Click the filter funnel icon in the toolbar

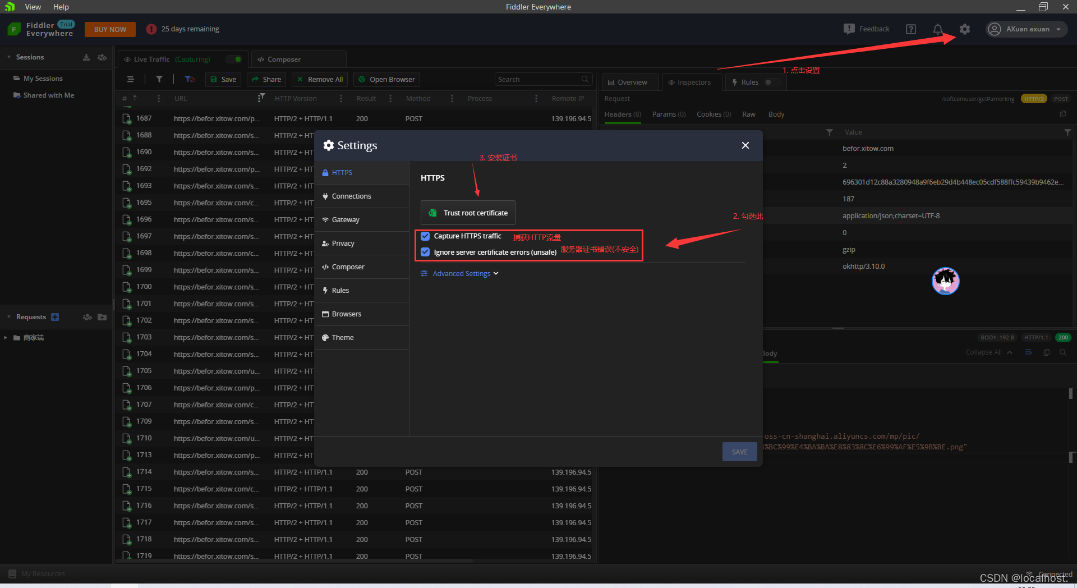[159, 79]
